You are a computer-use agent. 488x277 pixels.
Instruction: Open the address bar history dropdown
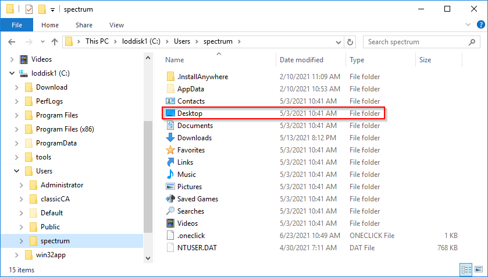[x=337, y=42]
